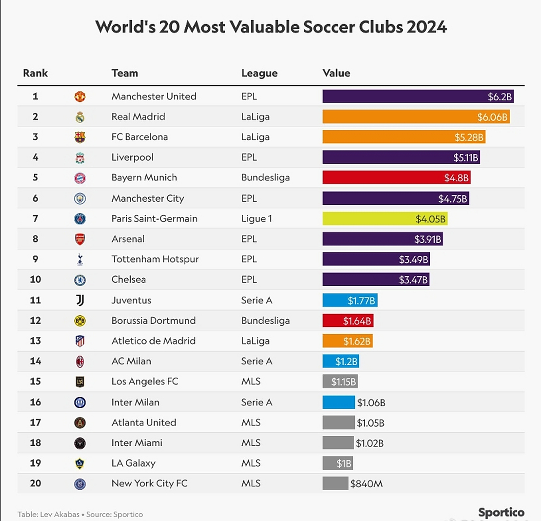Click the FC Barcelona club crest
Viewport: 541px width, 521px height.
coord(80,137)
